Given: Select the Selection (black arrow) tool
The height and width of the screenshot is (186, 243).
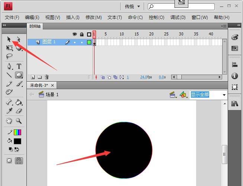Looking at the screenshot, I should [9, 39].
